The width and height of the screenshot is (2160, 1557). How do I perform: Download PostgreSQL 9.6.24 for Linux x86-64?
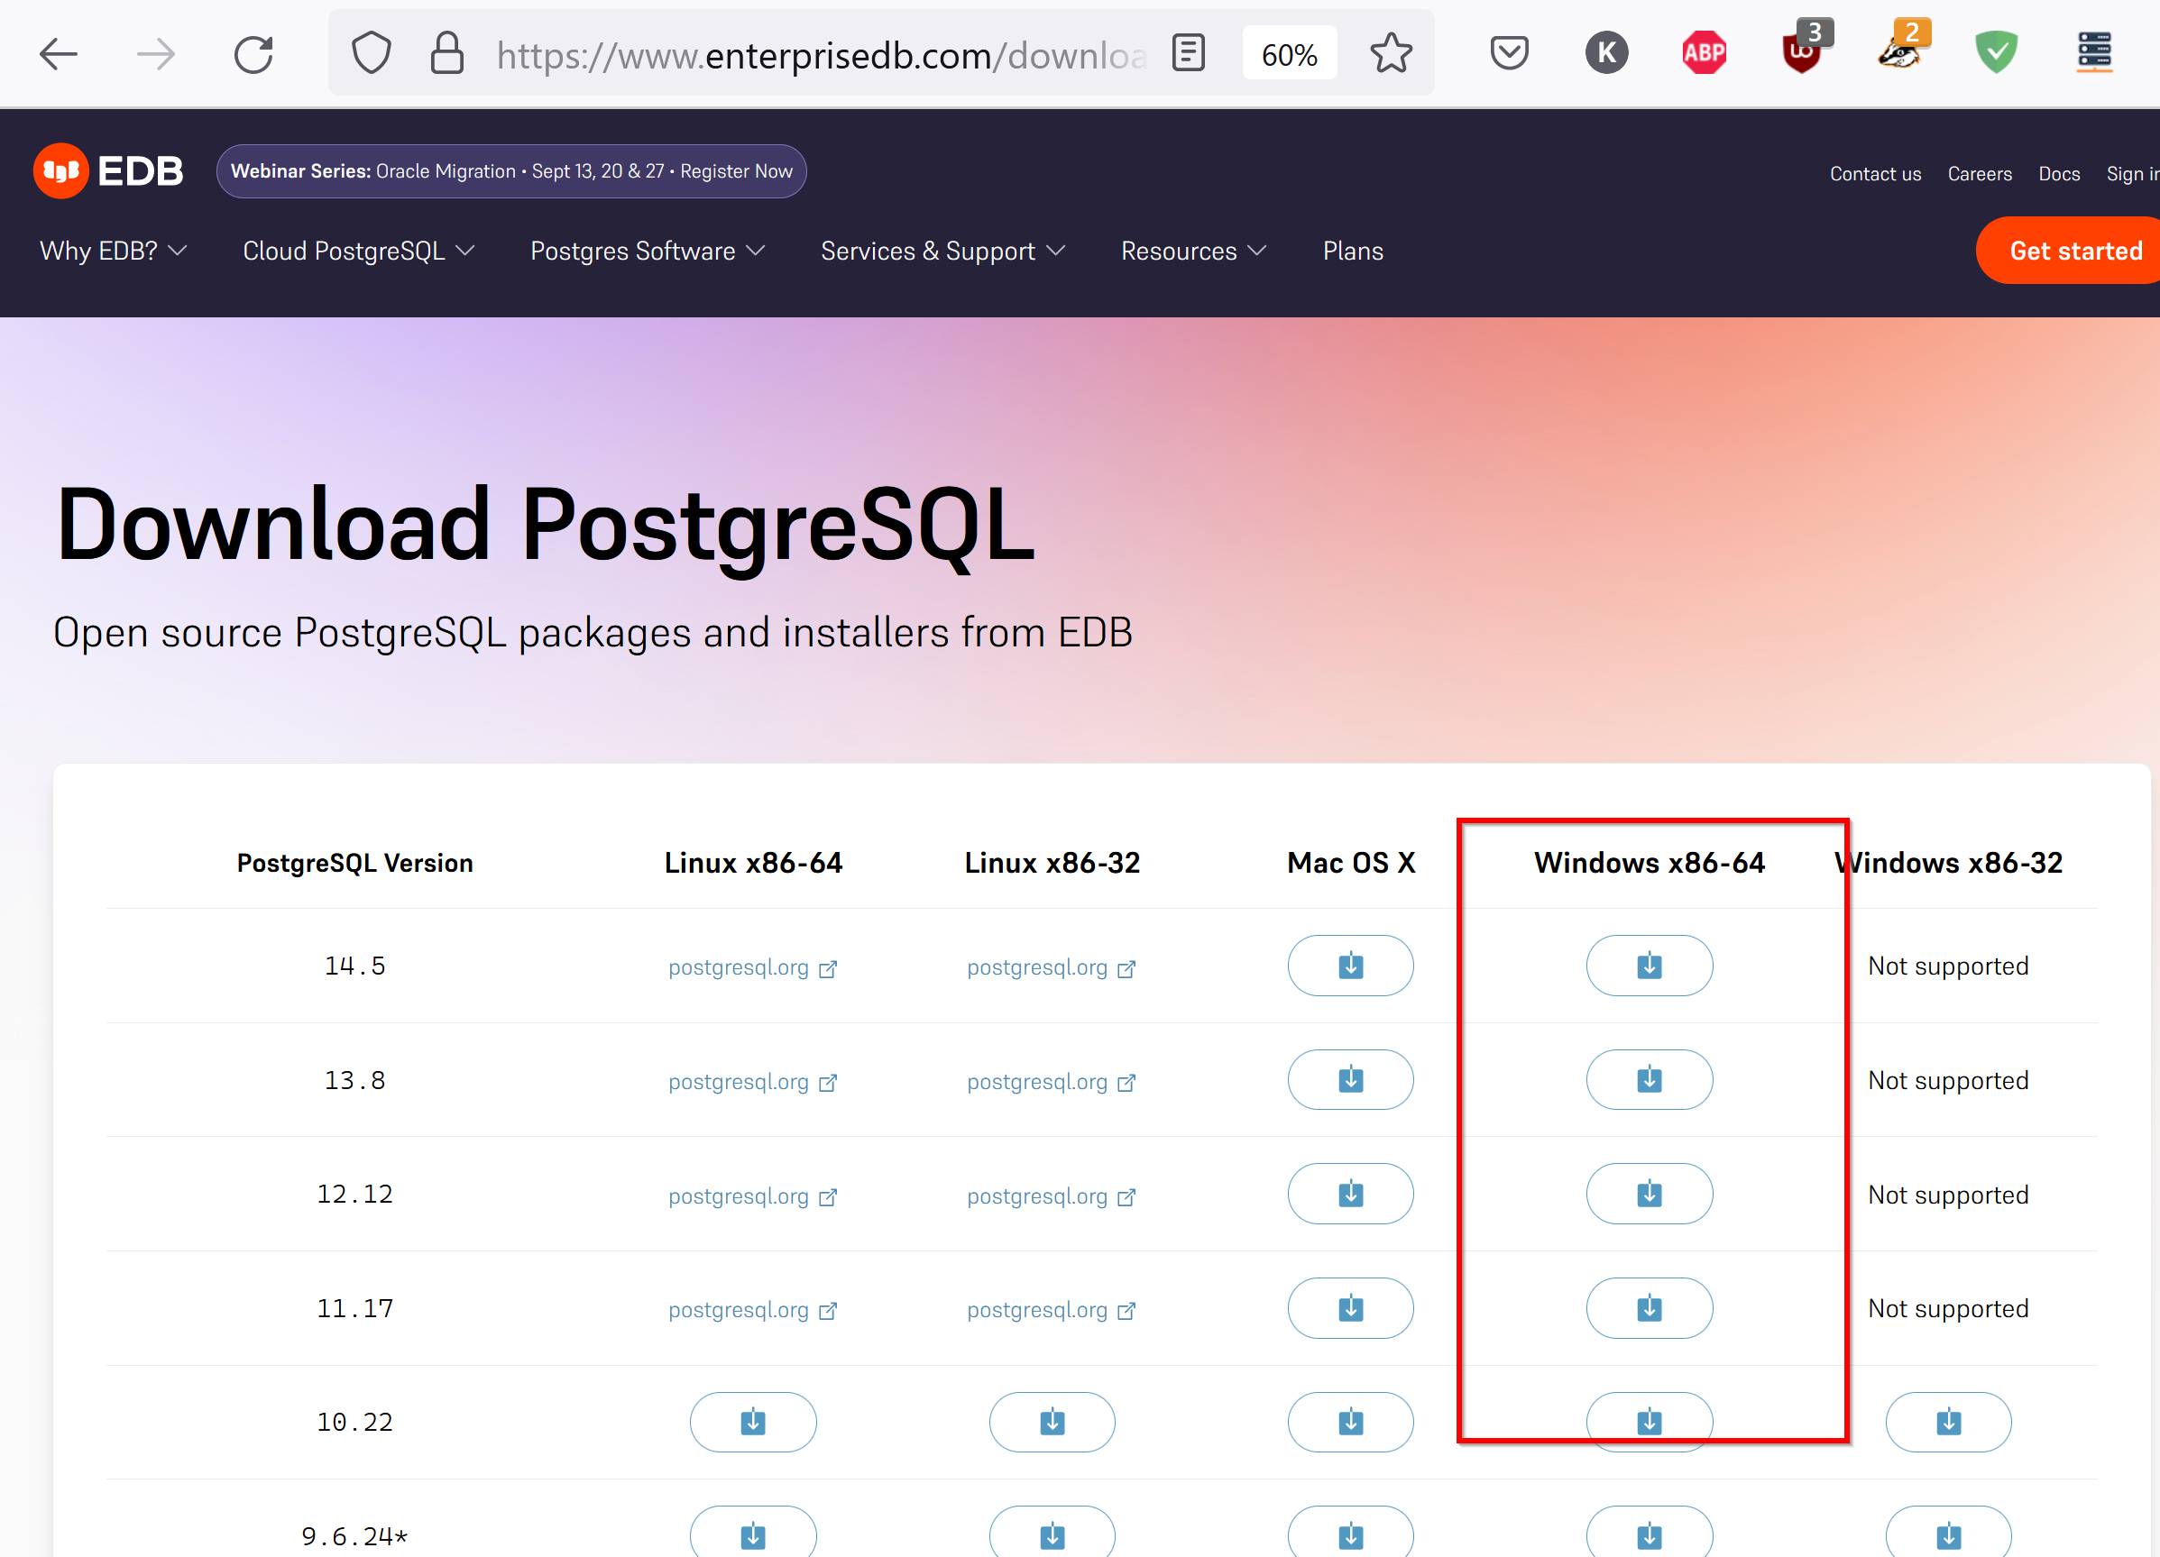753,1534
